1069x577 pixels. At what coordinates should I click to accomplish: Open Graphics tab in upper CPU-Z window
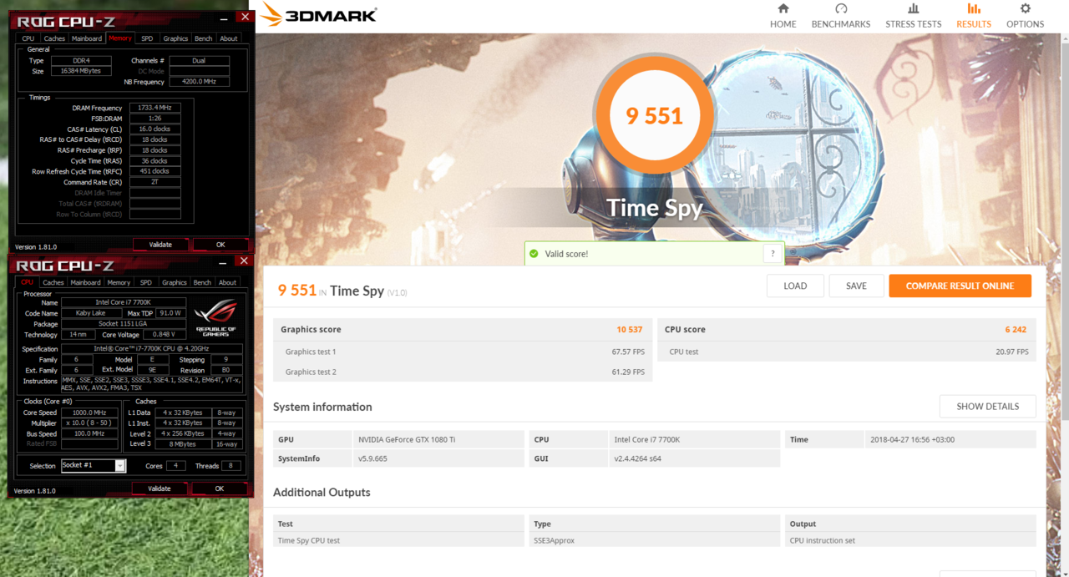coord(175,38)
